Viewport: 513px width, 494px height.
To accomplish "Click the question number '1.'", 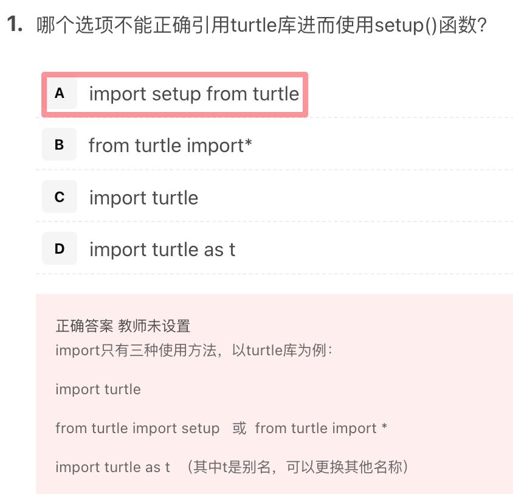I will [x=15, y=24].
